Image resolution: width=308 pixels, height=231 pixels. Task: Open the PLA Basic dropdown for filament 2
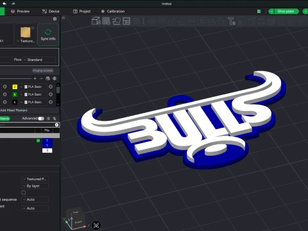(33, 87)
